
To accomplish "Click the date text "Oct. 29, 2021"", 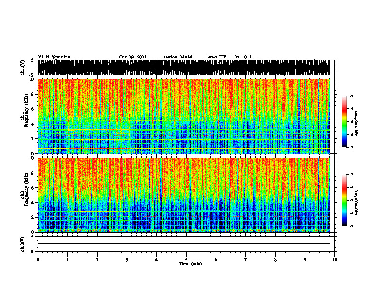I will point(133,57).
